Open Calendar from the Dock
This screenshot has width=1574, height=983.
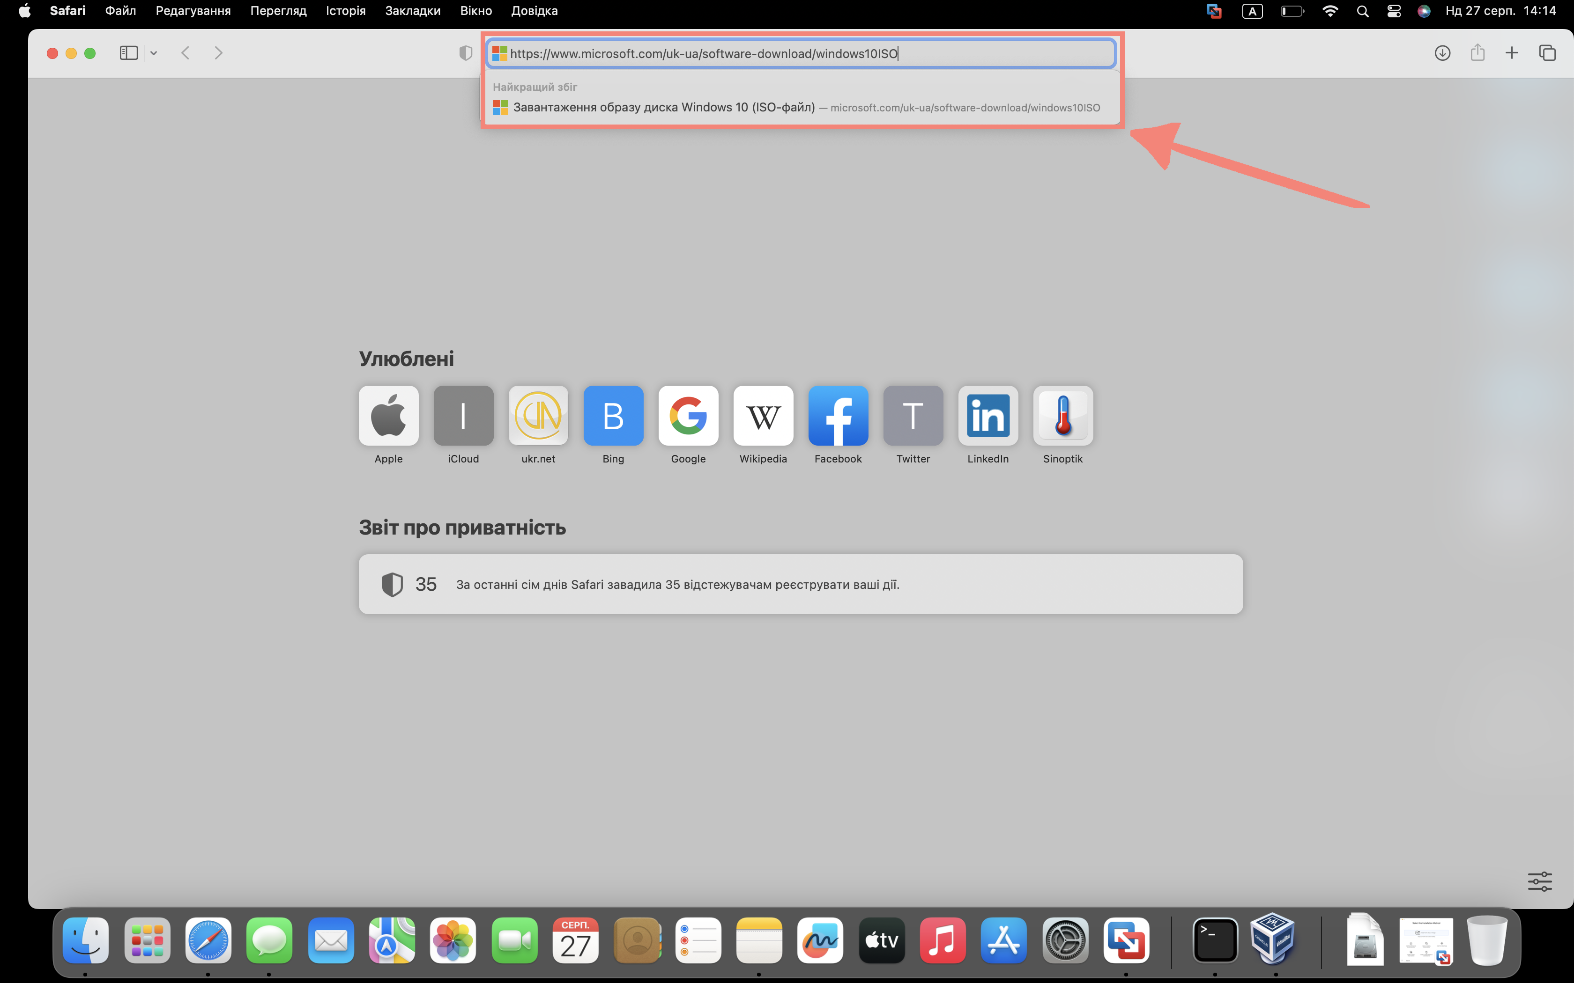click(x=576, y=940)
